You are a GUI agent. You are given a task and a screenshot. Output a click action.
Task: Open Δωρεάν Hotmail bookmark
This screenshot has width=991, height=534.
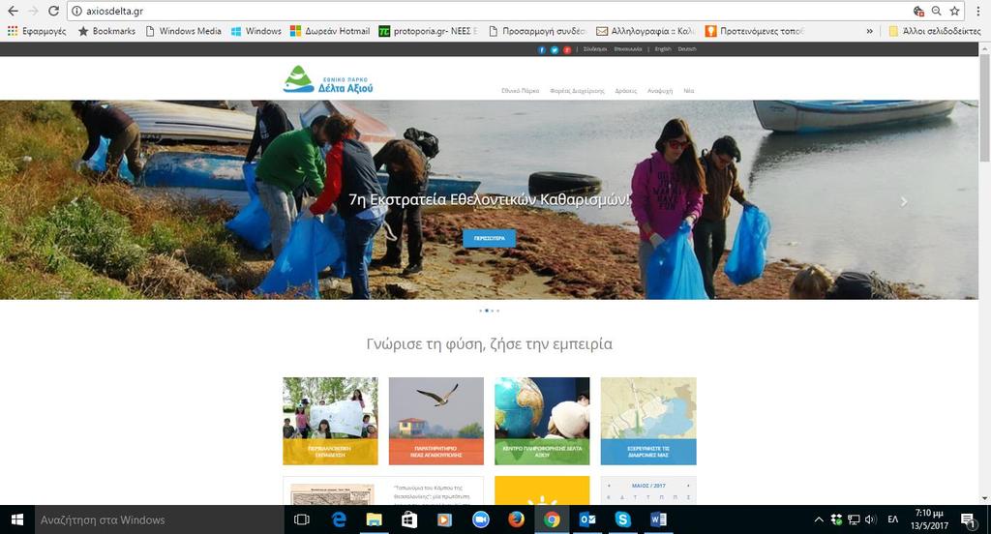pyautogui.click(x=330, y=30)
